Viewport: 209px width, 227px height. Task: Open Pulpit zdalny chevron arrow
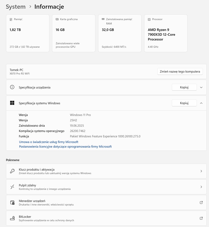(x=201, y=187)
